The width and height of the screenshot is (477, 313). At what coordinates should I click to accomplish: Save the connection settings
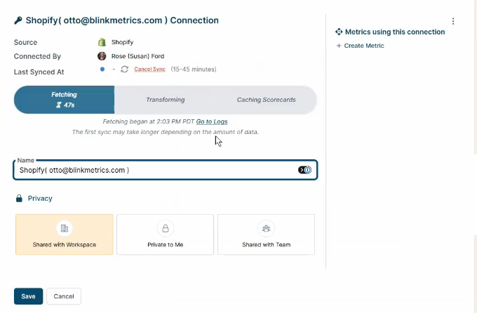pos(28,296)
